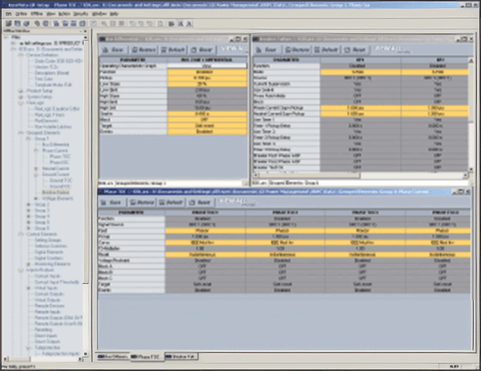The width and height of the screenshot is (481, 371).
Task: Select Contact Outputs in the tree
Action: pos(49,294)
